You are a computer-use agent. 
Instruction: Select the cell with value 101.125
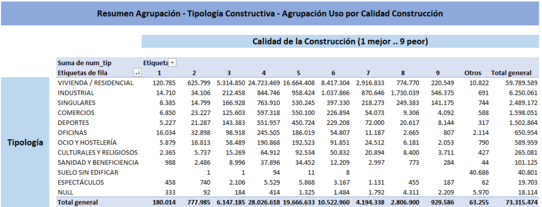pyautogui.click(x=526, y=163)
